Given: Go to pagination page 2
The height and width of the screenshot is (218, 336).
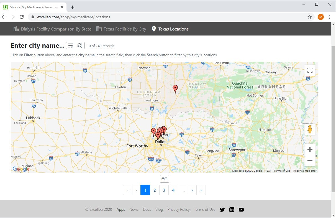Looking at the screenshot, I should coord(155,190).
